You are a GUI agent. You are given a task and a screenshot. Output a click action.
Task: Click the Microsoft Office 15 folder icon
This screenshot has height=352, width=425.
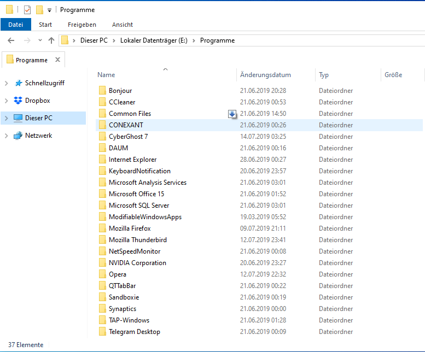(102, 194)
